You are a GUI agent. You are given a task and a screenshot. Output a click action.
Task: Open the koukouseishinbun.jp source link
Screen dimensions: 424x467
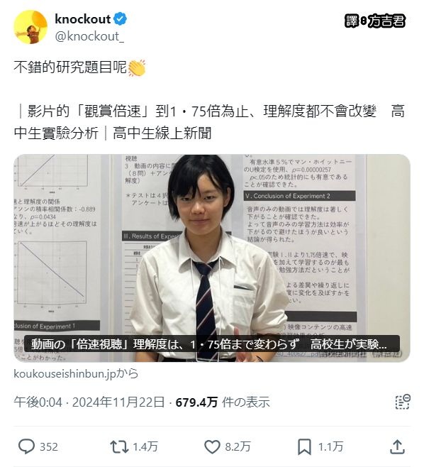[x=76, y=373]
